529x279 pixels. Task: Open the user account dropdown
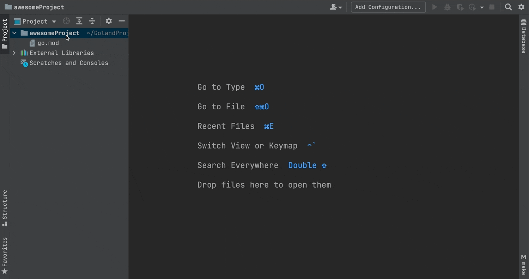pos(336,7)
